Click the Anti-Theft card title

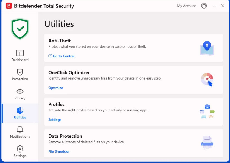pyautogui.click(x=60, y=41)
